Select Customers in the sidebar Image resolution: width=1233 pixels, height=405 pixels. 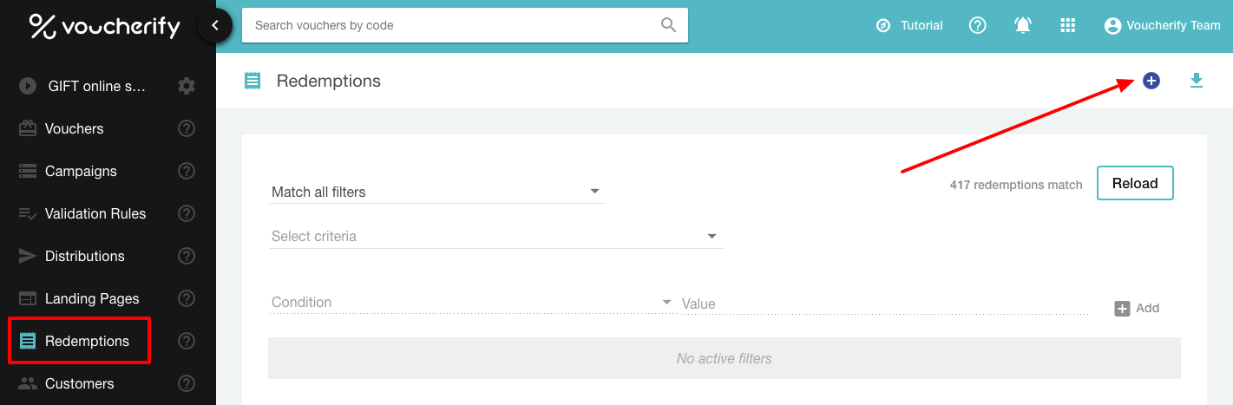(x=79, y=383)
